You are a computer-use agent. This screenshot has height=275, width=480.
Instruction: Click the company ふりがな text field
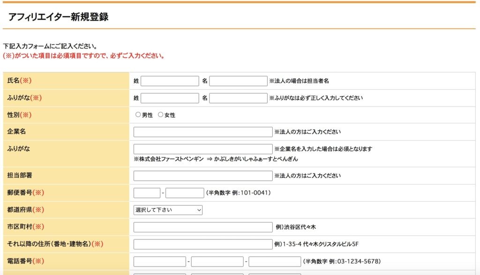click(x=202, y=149)
